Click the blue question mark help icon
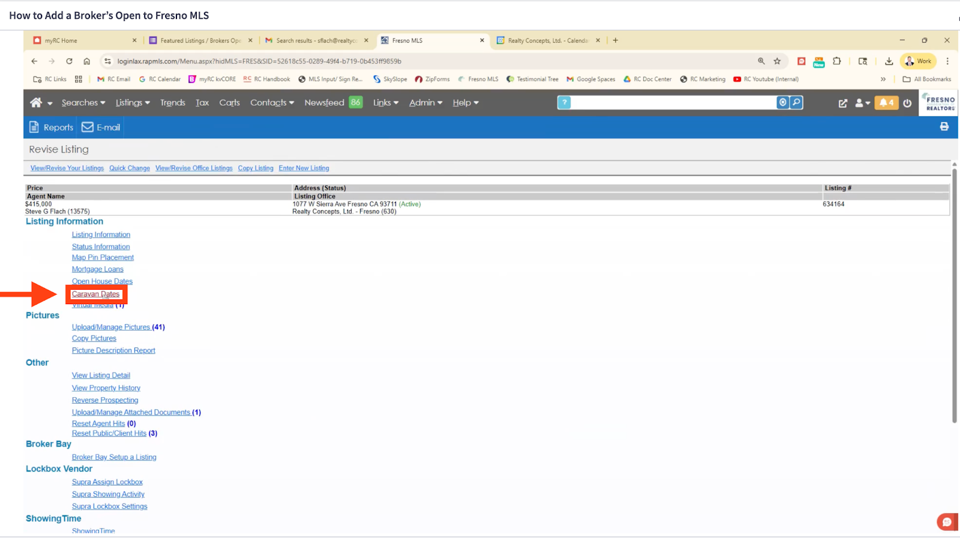 pos(564,103)
